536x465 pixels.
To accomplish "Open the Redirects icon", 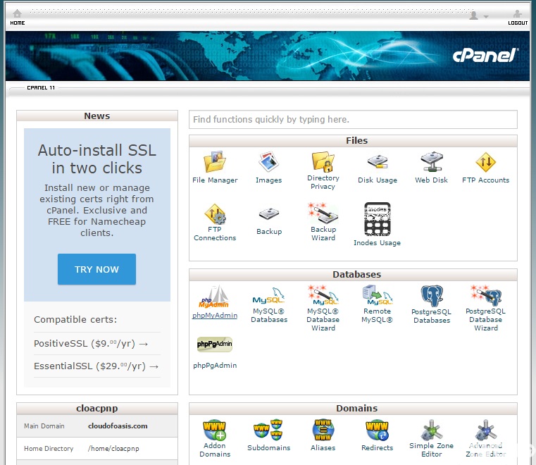I will 377,435.
